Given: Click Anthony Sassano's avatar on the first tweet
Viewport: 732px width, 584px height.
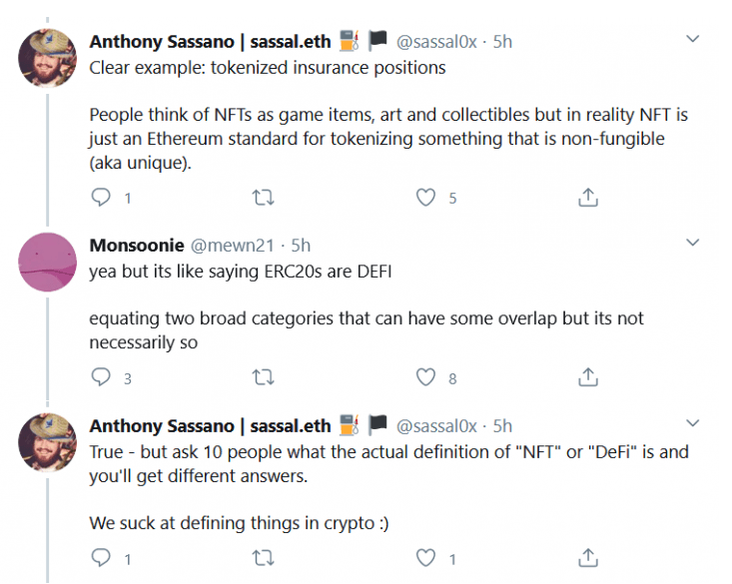Looking at the screenshot, I should pos(48,58).
